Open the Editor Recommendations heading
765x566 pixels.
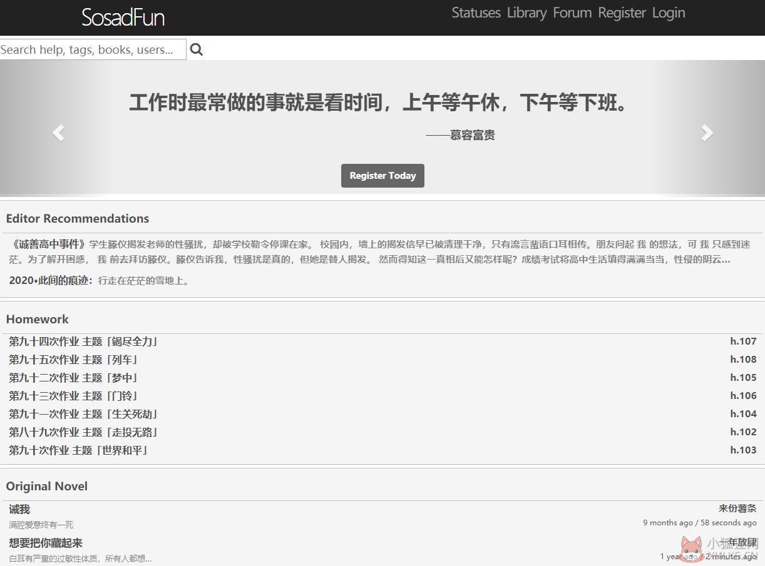78,218
